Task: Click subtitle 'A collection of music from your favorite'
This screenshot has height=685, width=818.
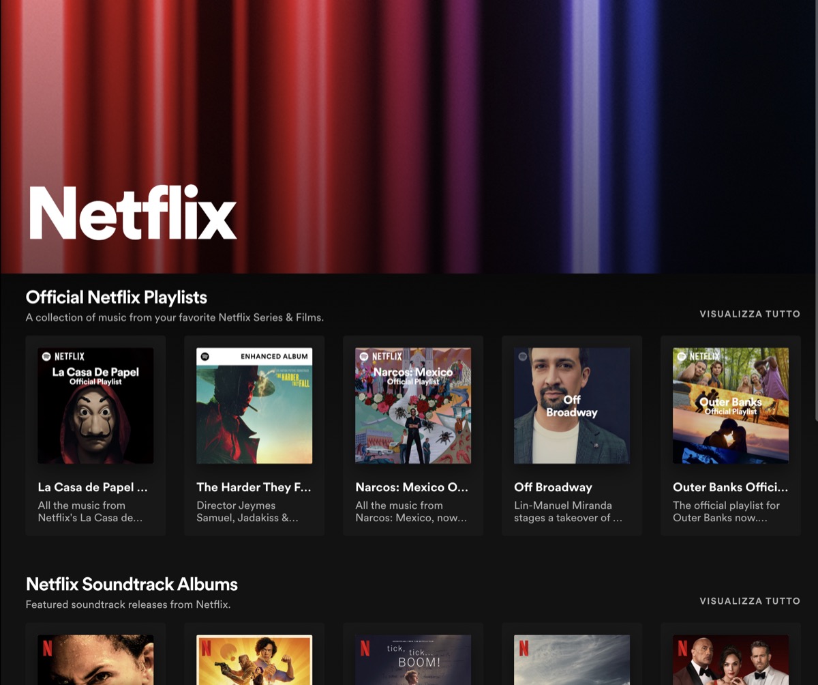Action: pos(175,317)
